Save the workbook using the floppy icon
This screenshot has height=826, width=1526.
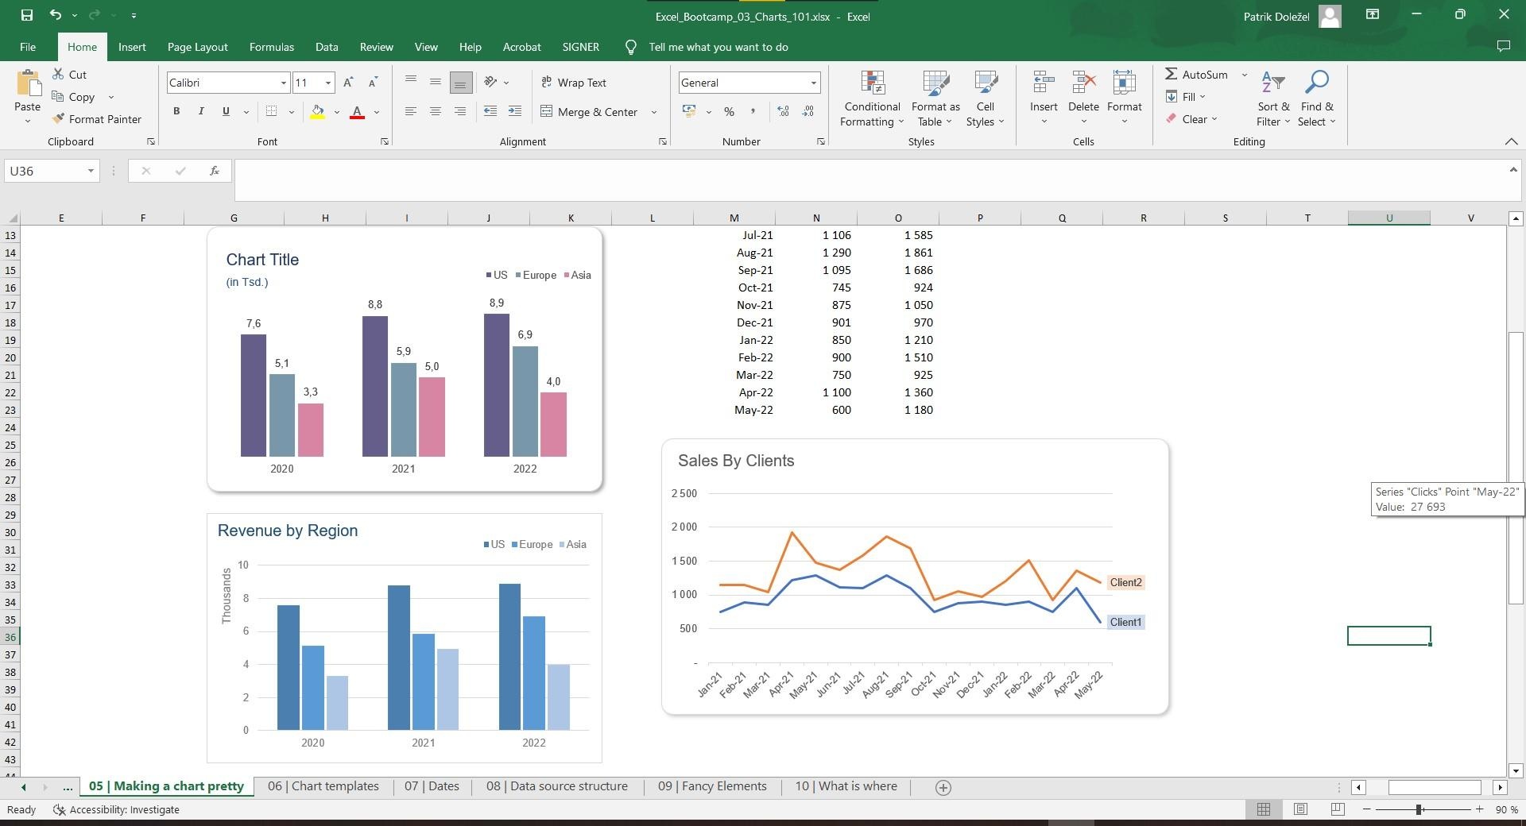tap(26, 15)
